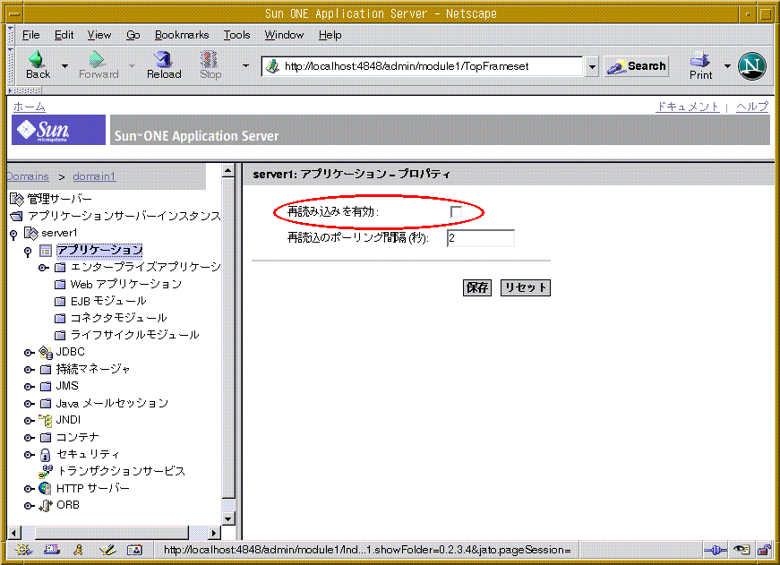
Task: Click the EJB モジュール folder icon
Action: [60, 302]
